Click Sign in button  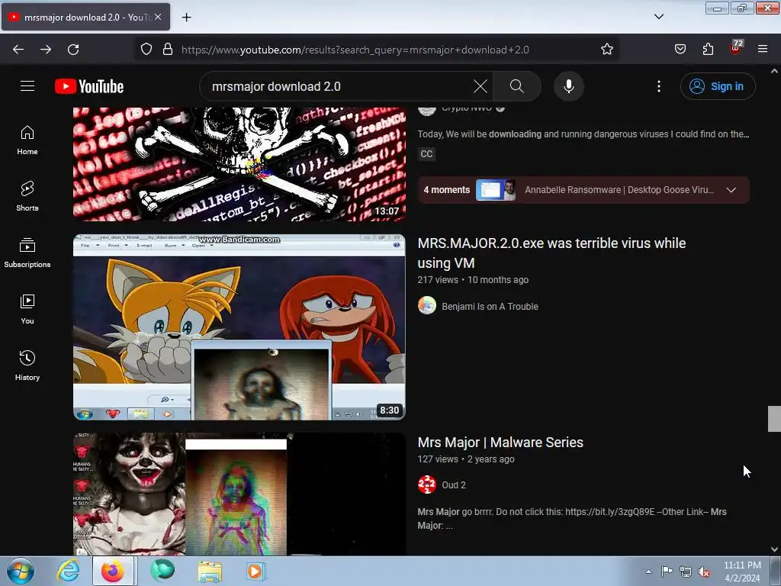point(718,86)
